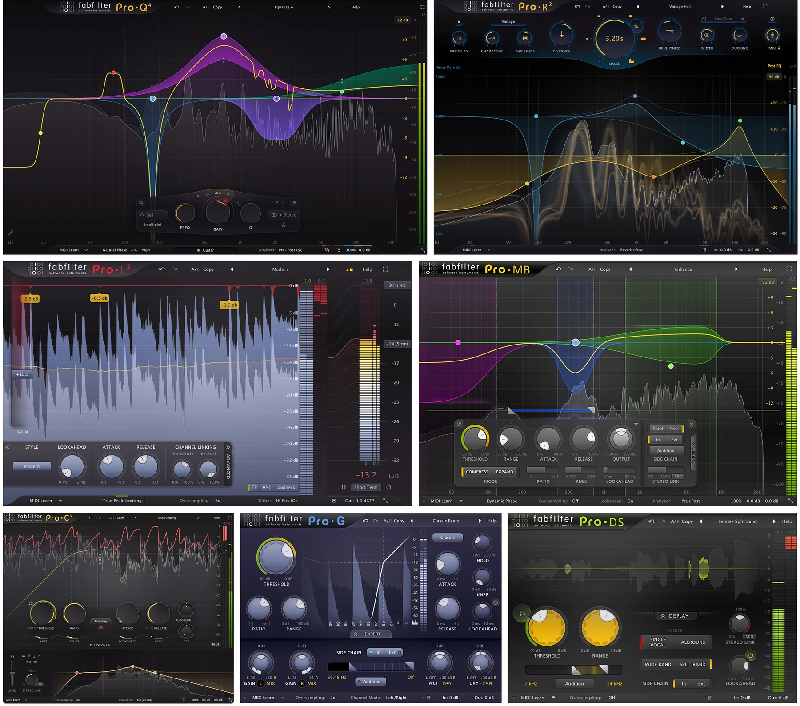This screenshot has width=800, height=706.
Task: Reset the Pro-L2 loudness measurement
Action: [389, 487]
